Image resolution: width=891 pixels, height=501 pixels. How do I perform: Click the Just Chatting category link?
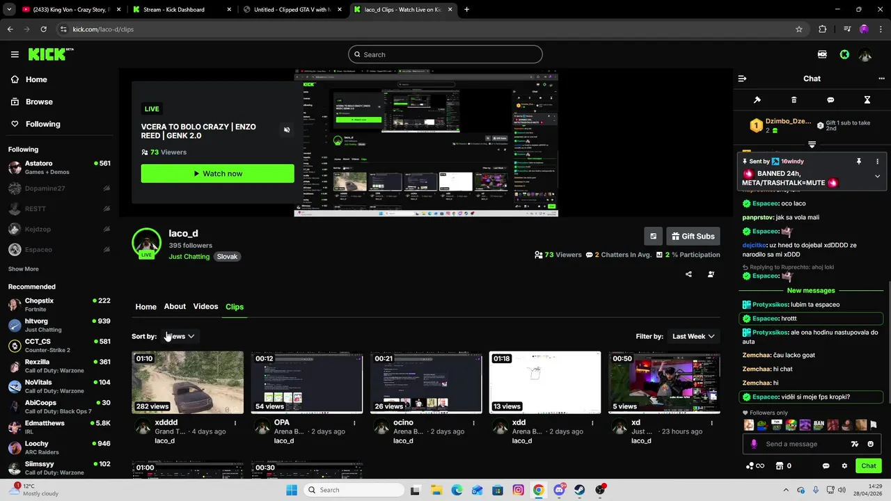pos(189,257)
